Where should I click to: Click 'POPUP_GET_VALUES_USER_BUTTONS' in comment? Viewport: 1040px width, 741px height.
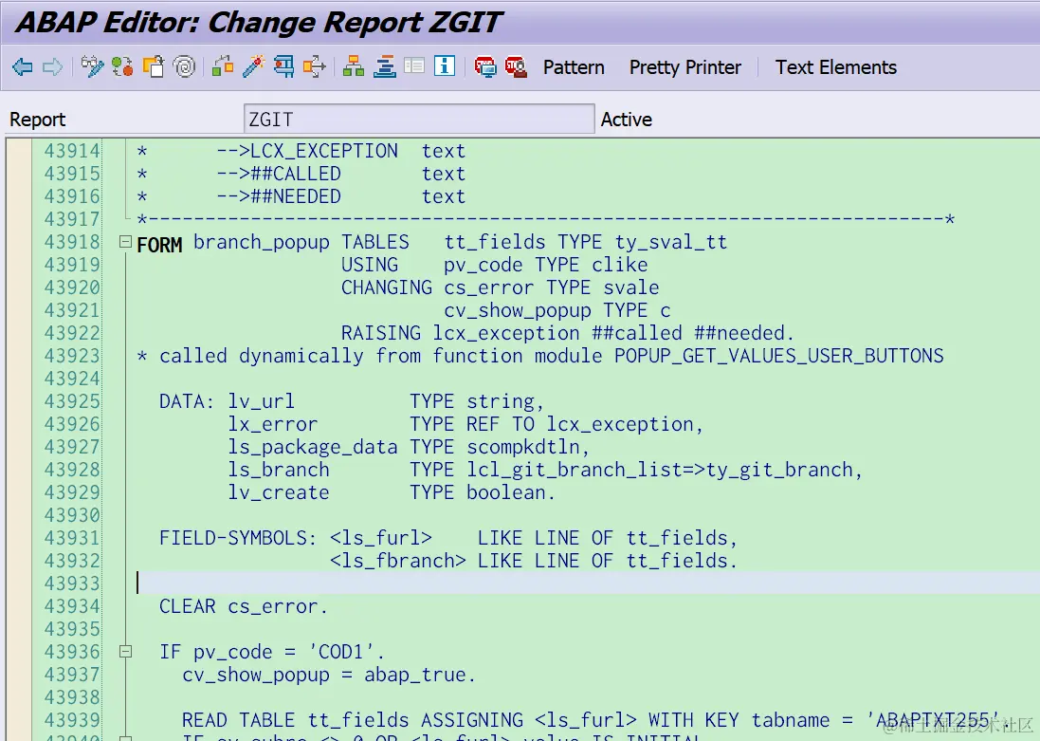coord(778,356)
